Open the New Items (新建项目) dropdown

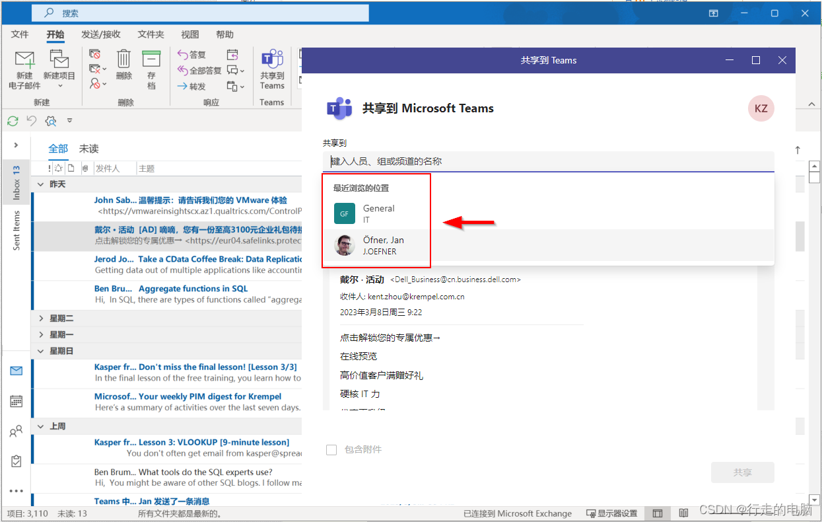tap(59, 70)
